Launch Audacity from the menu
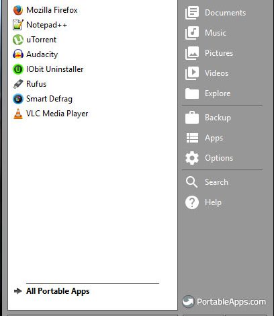The image size is (274, 316). 36,54
